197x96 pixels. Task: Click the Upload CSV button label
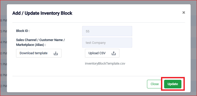point(97,53)
